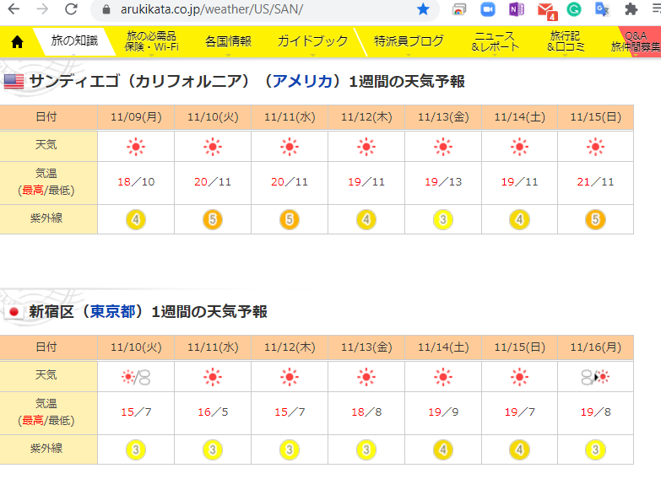Screen dimensions: 661x495
Task: Click the US flag icon
Action: click(14, 81)
